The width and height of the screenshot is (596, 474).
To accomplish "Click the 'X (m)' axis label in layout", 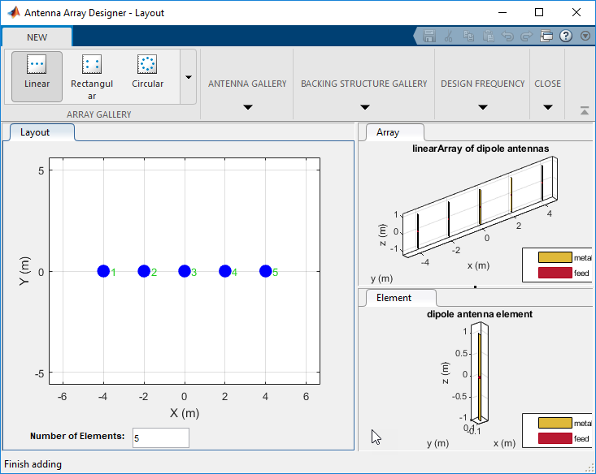I will click(185, 413).
